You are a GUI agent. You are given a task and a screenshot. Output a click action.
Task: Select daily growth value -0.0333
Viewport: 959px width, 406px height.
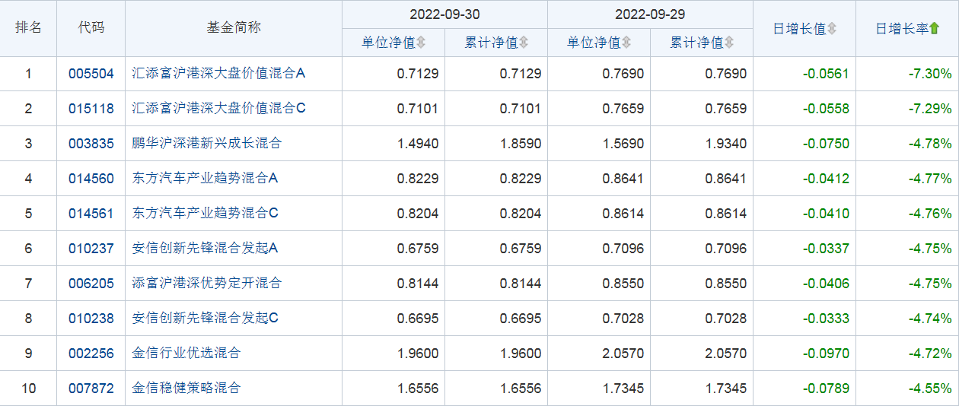[826, 319]
